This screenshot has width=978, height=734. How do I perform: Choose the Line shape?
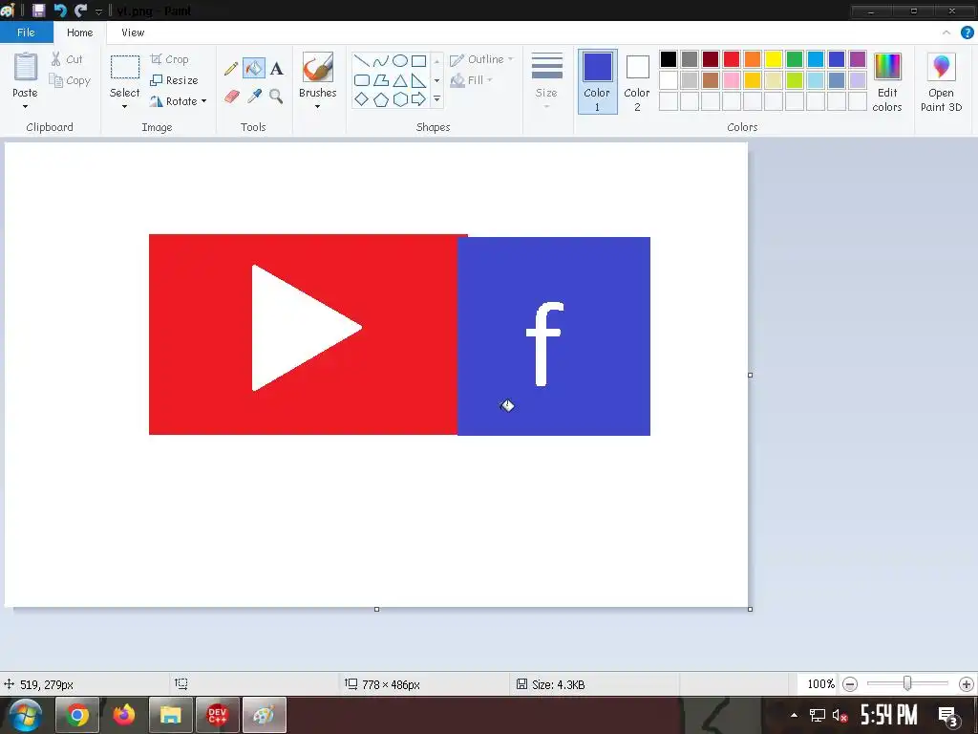[361, 60]
